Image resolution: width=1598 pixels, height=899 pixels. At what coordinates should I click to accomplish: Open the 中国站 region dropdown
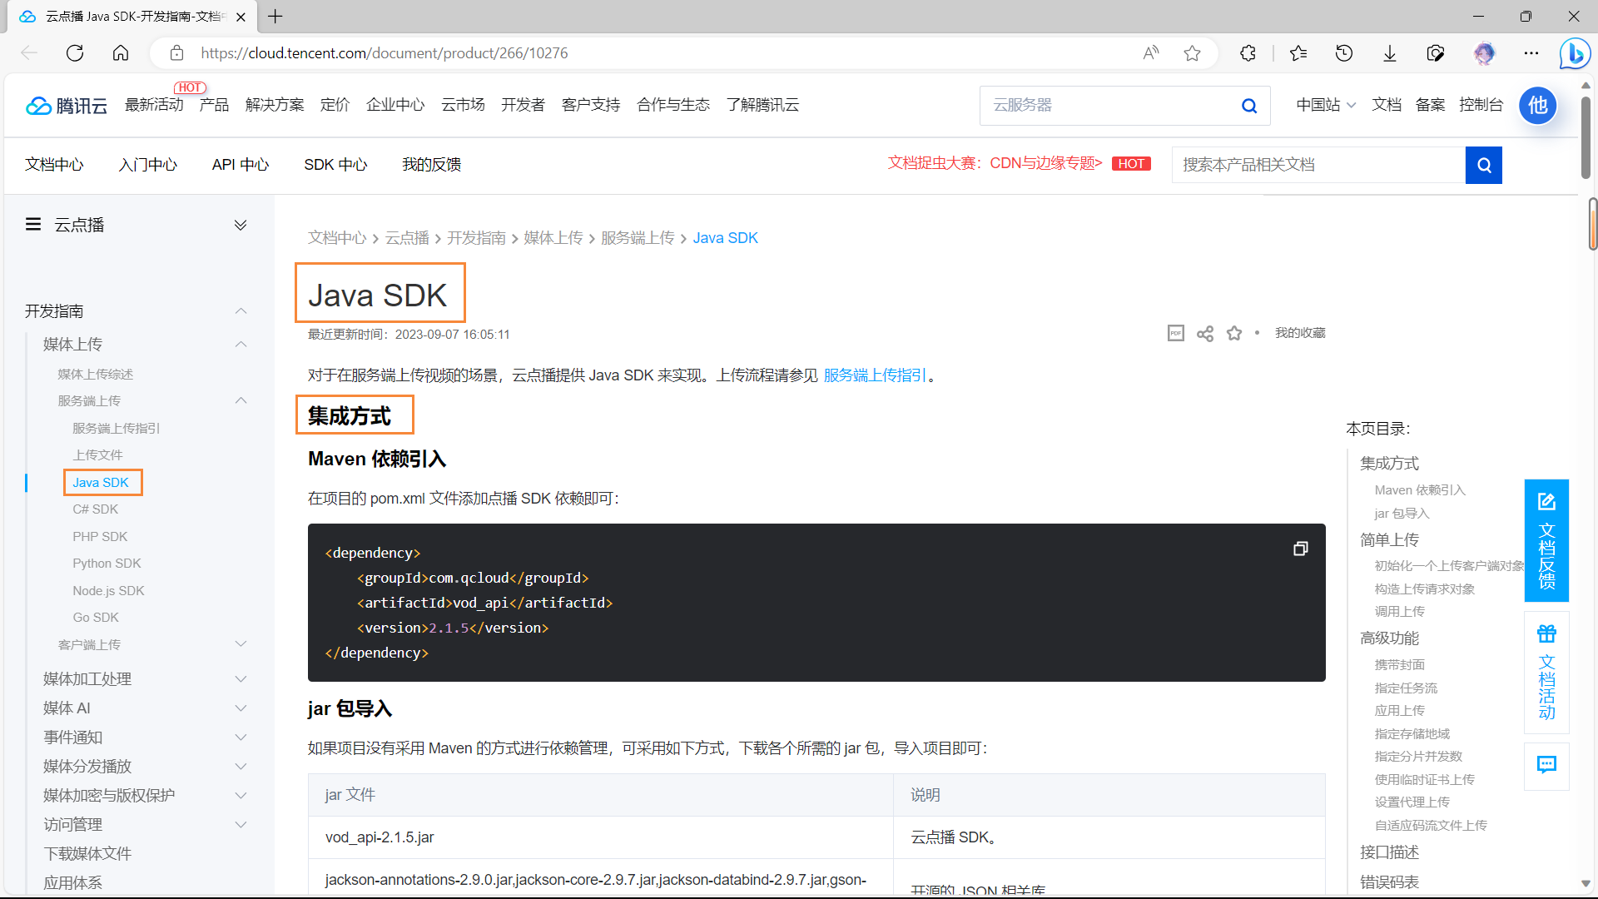[1326, 105]
